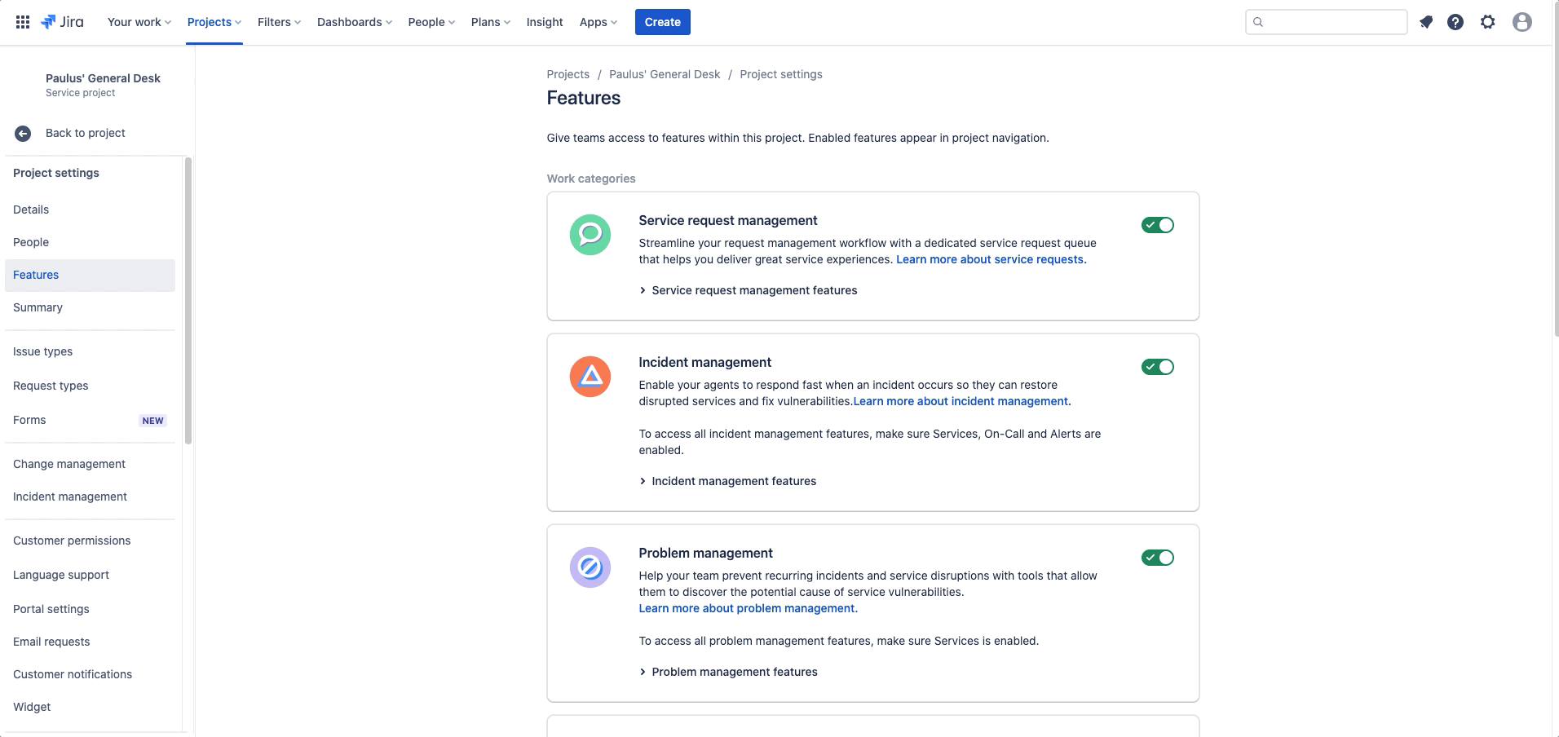Screen dimensions: 1559x737
Task: Open the People menu in top bar
Action: point(431,22)
